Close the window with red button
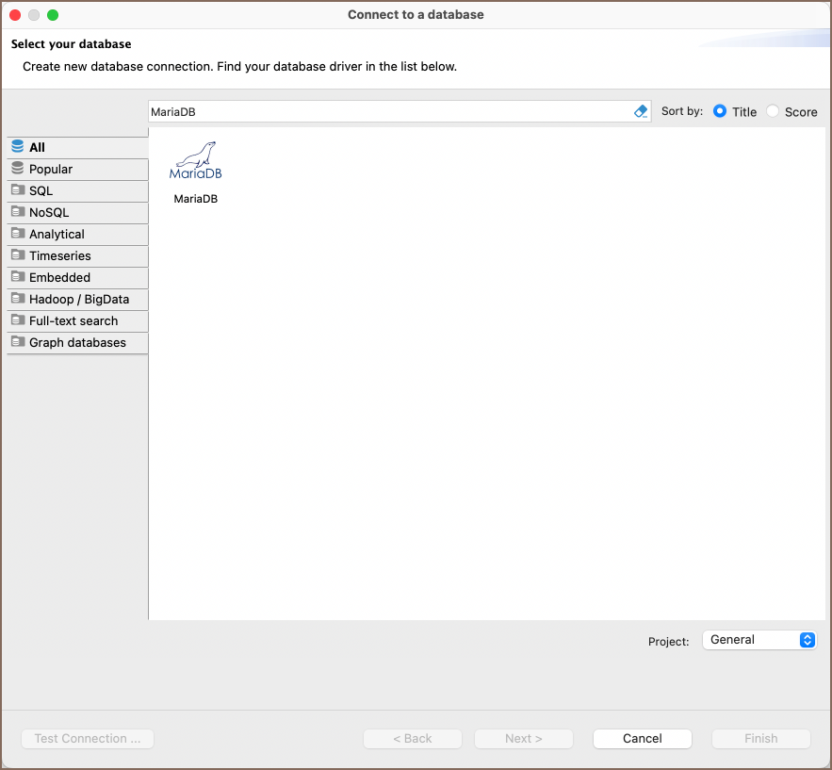832x770 pixels. click(x=15, y=15)
